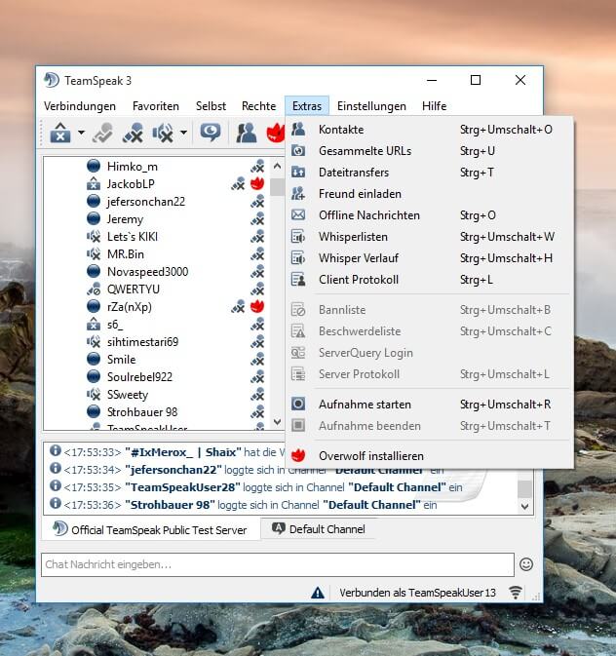
Task: Click the warning triangle status bar icon
Action: (318, 593)
